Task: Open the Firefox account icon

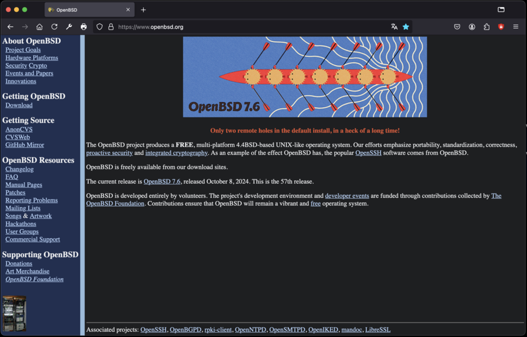Action: coord(471,27)
